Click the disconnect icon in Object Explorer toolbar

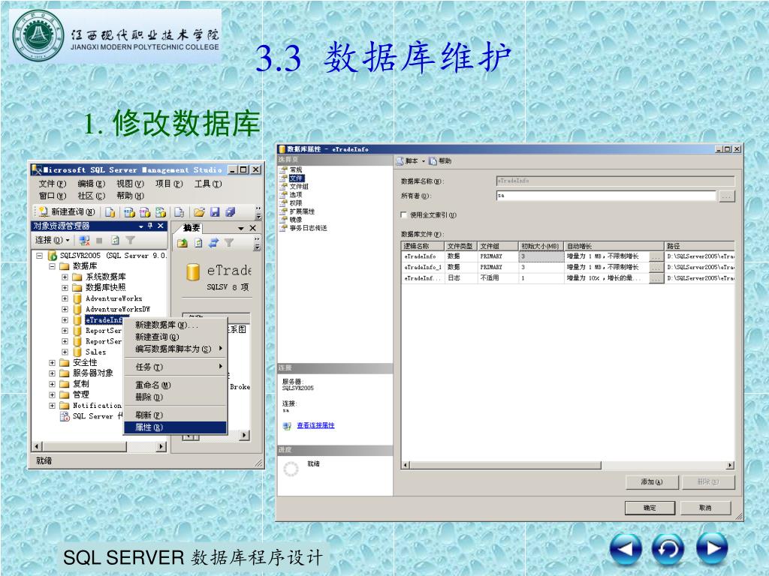tap(84, 241)
